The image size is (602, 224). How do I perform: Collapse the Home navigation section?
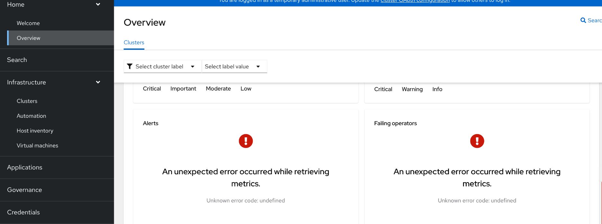[x=98, y=4]
